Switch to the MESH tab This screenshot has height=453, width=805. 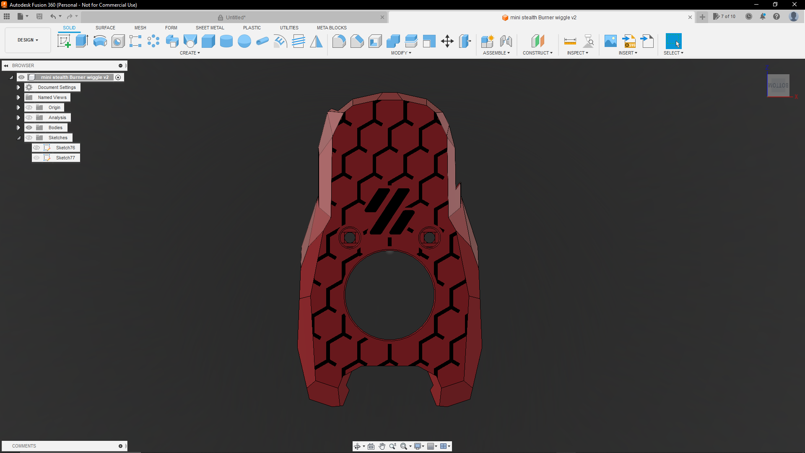pos(140,28)
